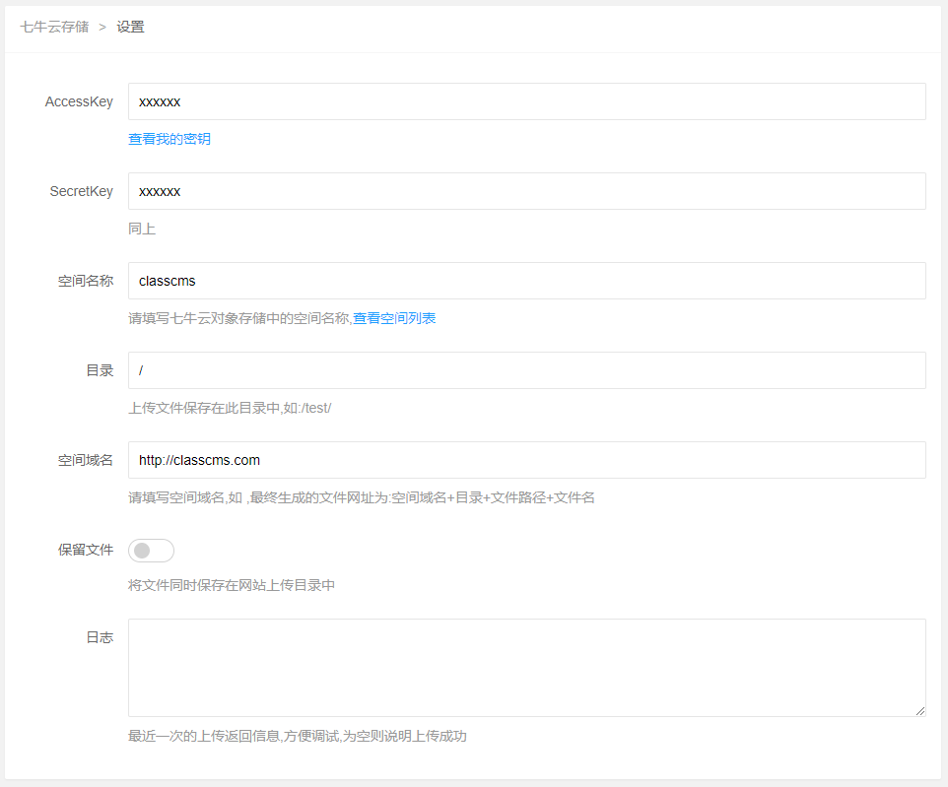
Task: Click the hint starting 最近一次的上传返回信息
Action: (298, 736)
